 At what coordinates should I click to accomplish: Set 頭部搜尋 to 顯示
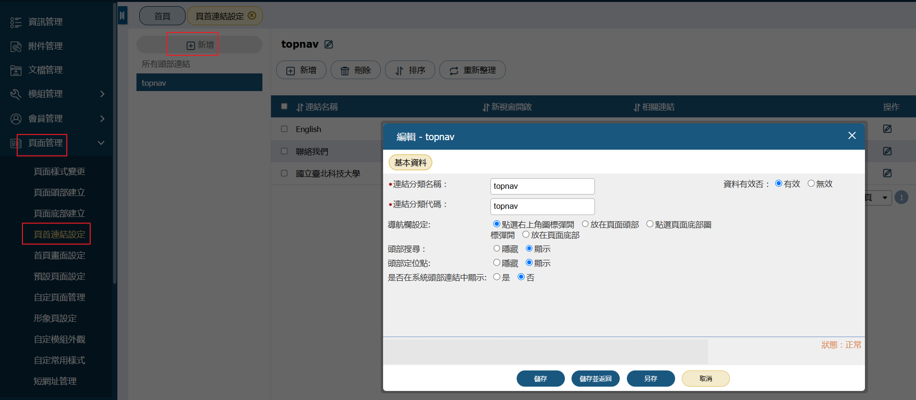point(529,248)
